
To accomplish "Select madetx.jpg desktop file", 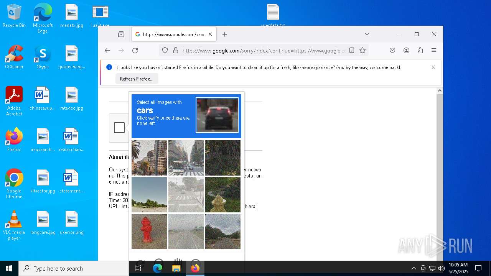I will (72, 16).
